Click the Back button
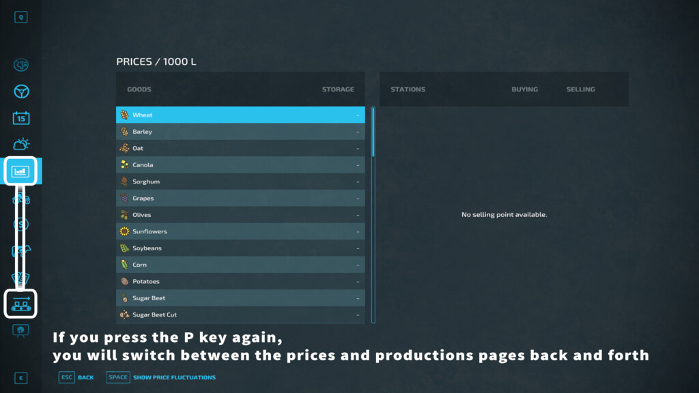699x393 pixels. (x=76, y=377)
